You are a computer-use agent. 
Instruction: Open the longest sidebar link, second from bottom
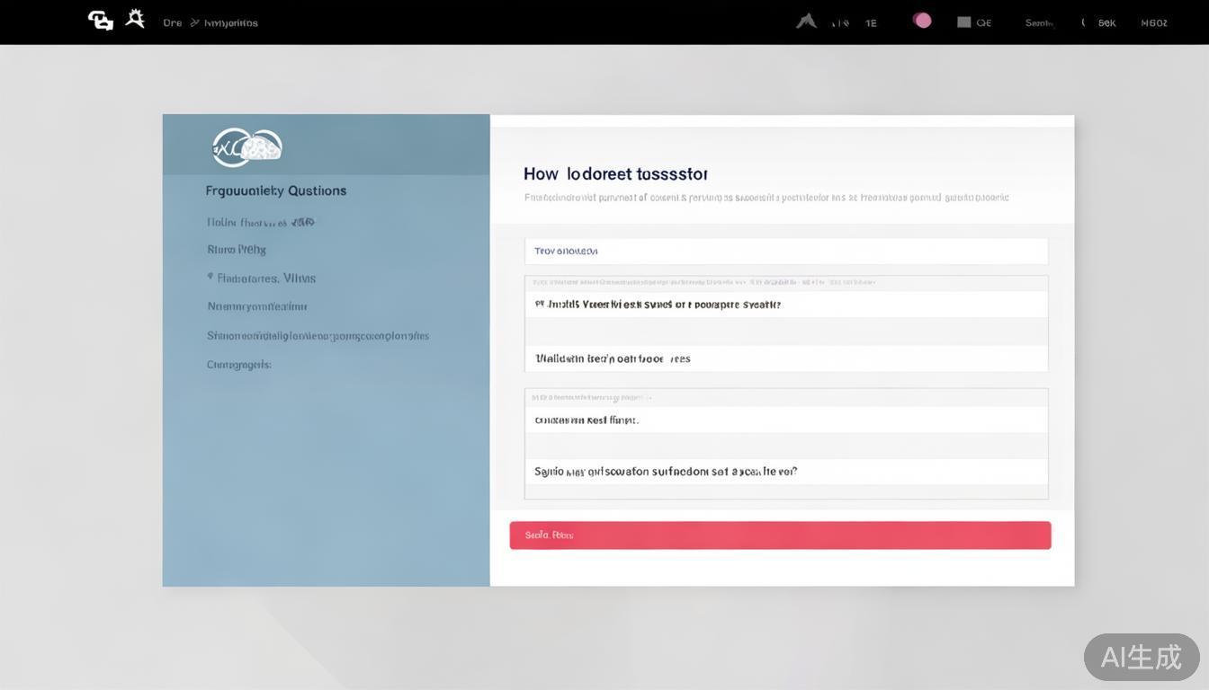pos(318,336)
